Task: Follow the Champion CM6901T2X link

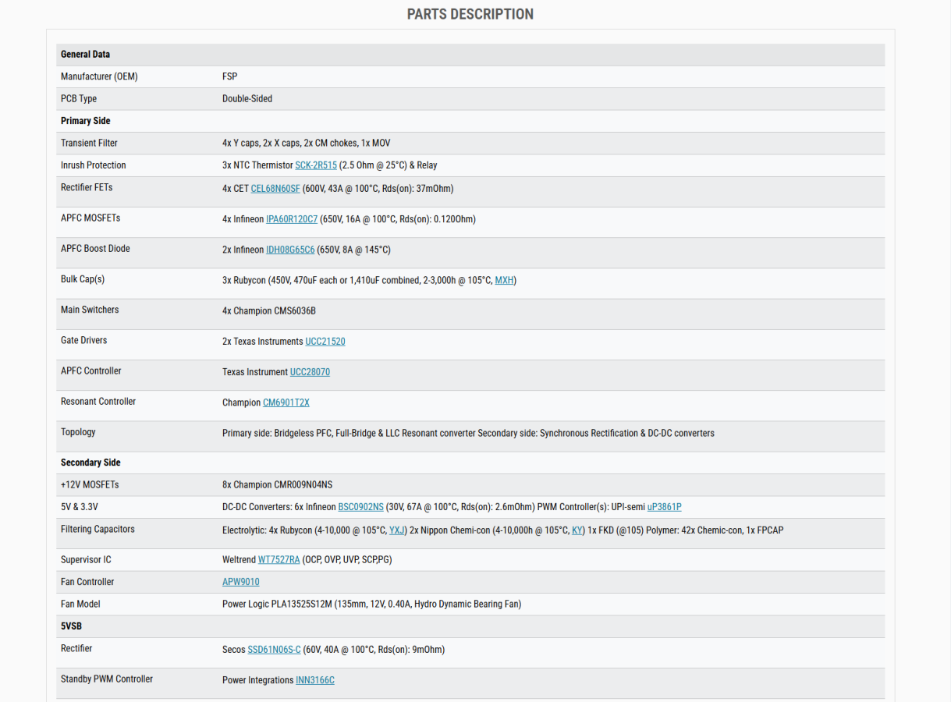Action: [x=286, y=402]
